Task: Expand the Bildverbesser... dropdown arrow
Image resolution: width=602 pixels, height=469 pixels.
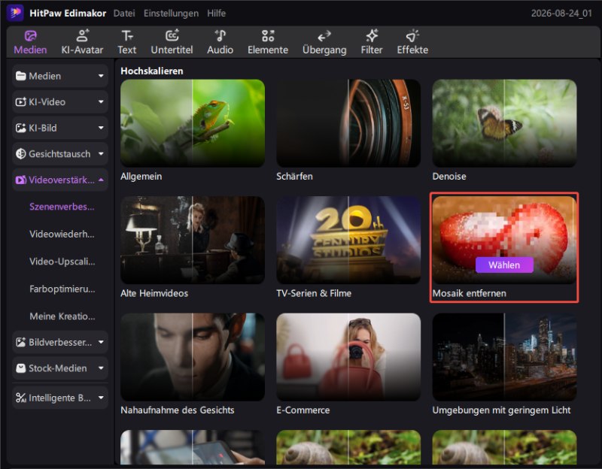Action: click(101, 342)
